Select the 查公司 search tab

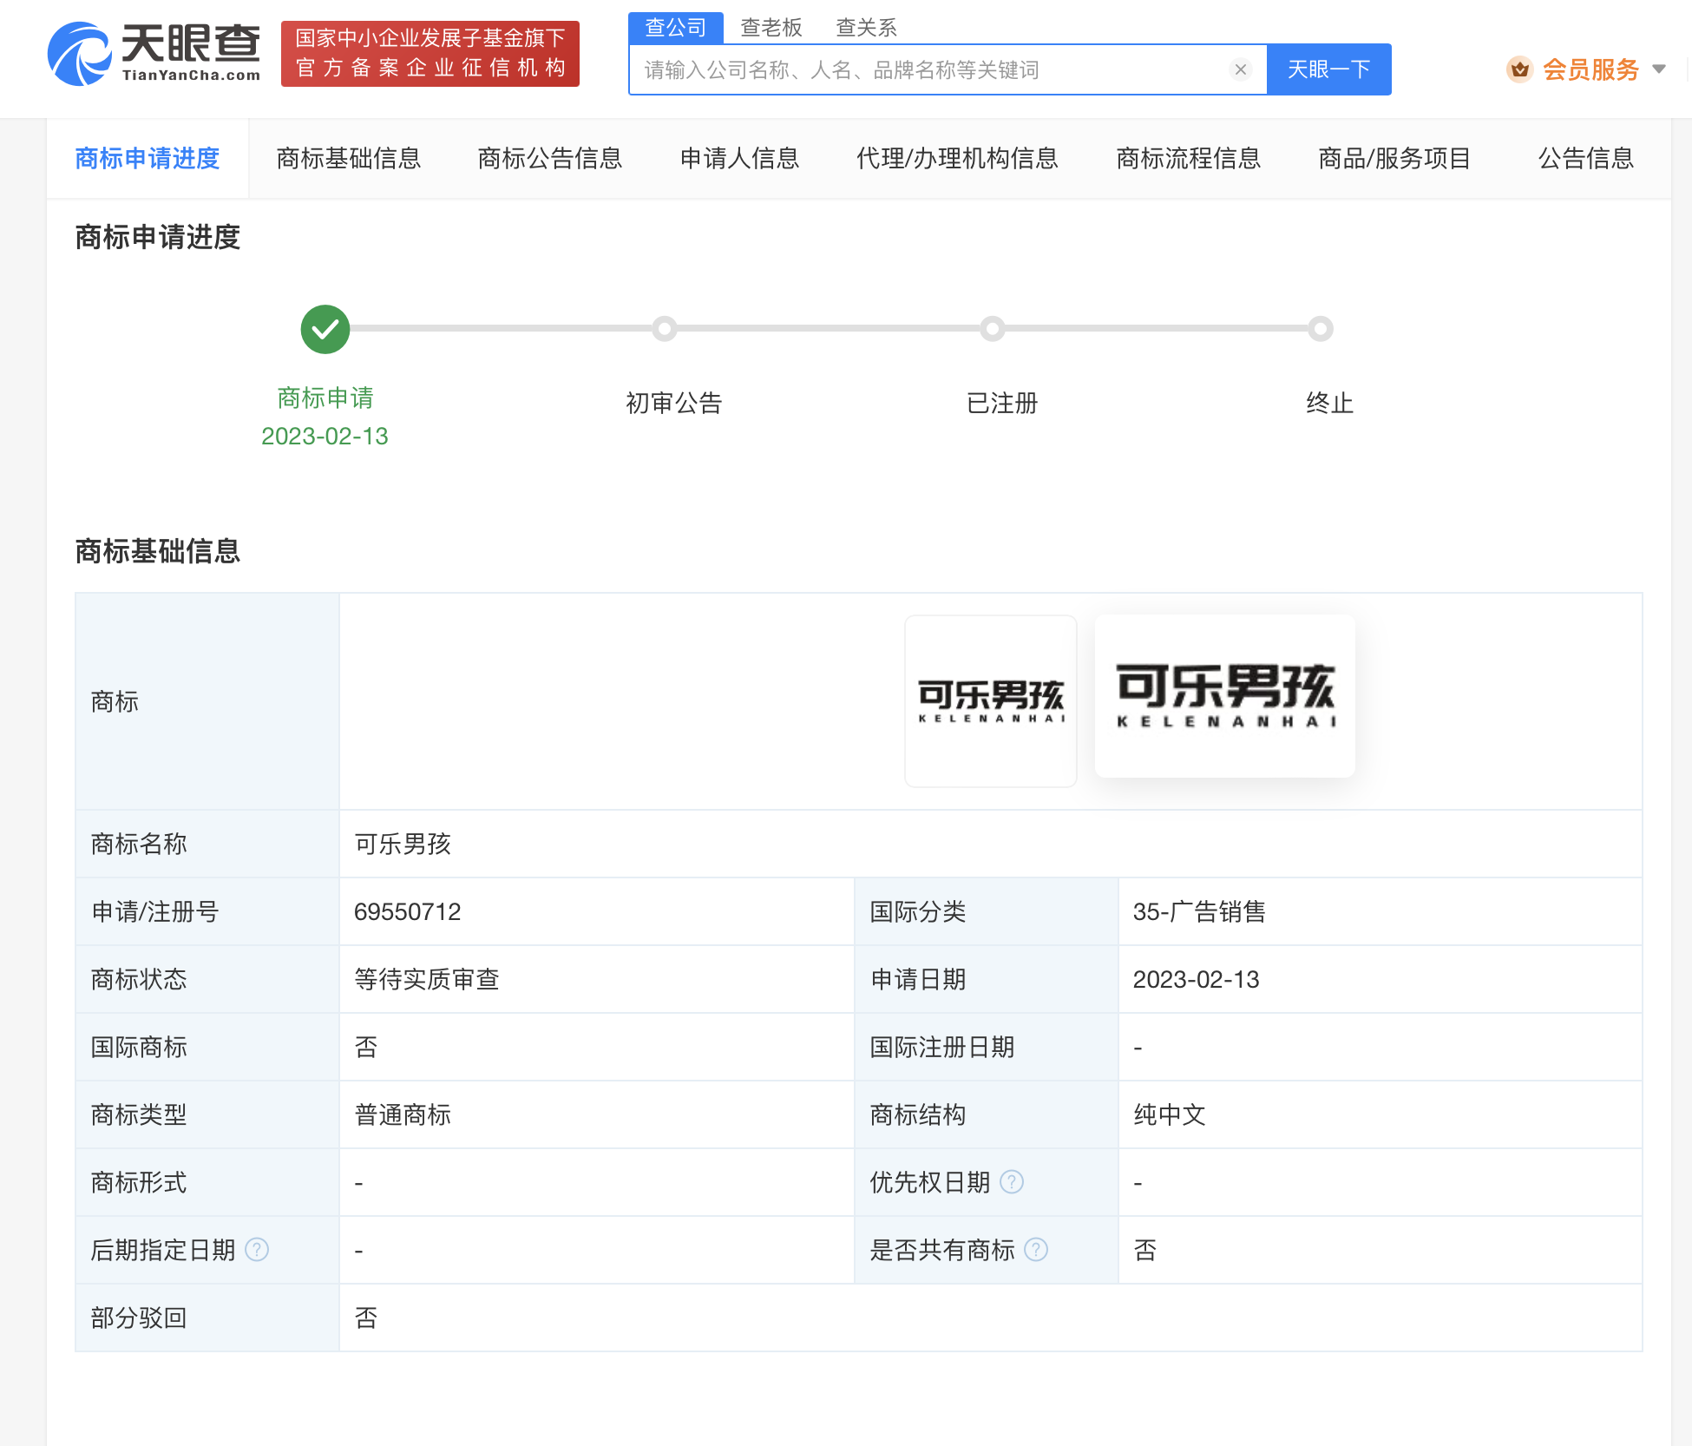click(x=676, y=28)
